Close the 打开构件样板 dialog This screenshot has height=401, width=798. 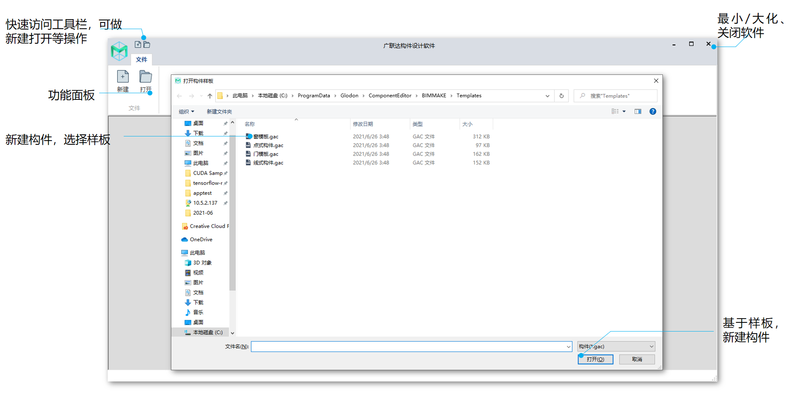656,81
